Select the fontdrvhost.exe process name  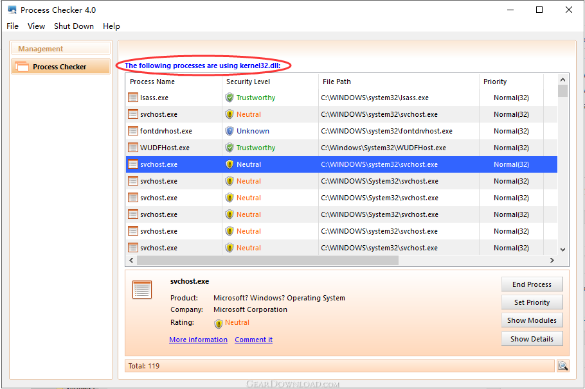coord(166,131)
